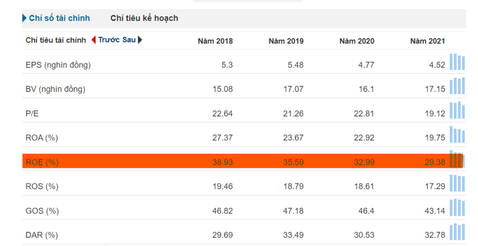The width and height of the screenshot is (478, 246).
Task: Click the Năm 2018 column header
Action: coord(215,41)
